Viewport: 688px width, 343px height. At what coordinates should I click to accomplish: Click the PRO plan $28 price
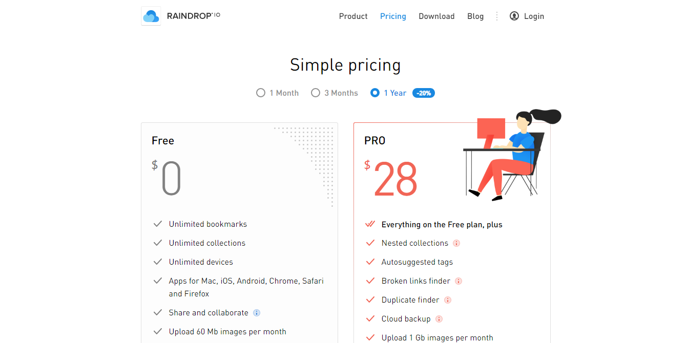(395, 179)
